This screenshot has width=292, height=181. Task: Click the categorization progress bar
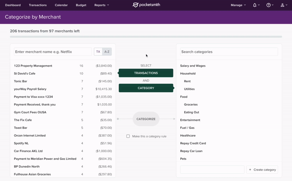(x=146, y=37)
